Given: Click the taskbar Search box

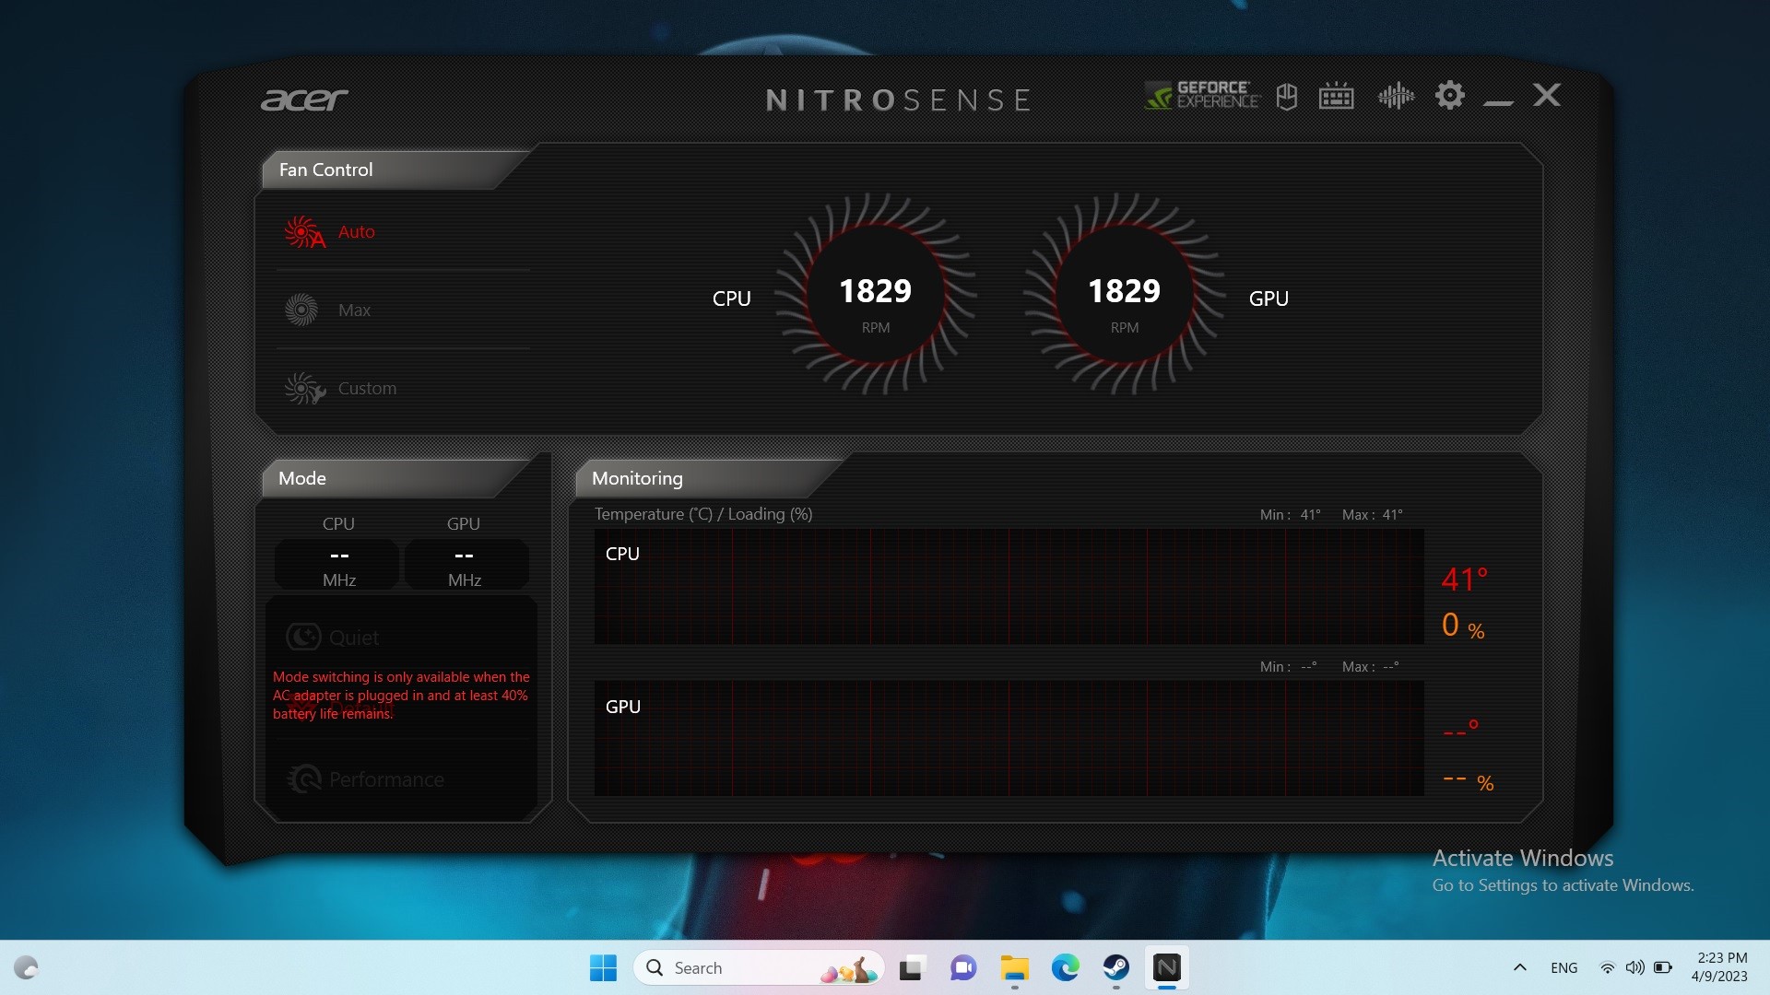Looking at the screenshot, I should 759,968.
